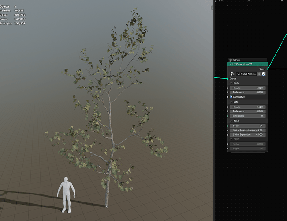Click the Late Height input socket

227,107
